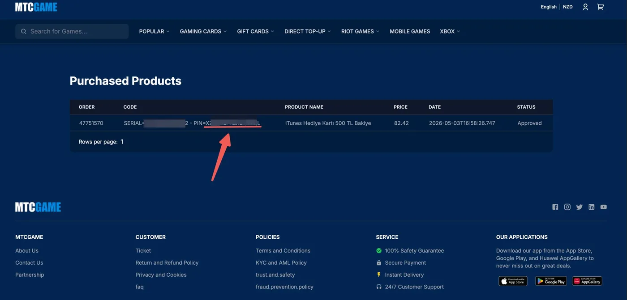This screenshot has width=627, height=300.
Task: Click the date 2026-05-03T16:58:26.747
Action: click(x=462, y=123)
